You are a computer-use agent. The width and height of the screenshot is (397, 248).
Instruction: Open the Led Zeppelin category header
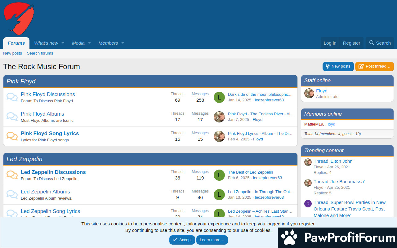[x=25, y=159]
